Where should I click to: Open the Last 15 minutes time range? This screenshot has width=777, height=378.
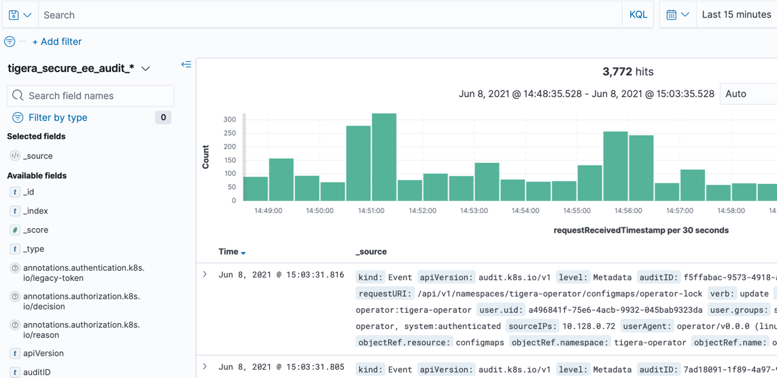click(x=736, y=15)
